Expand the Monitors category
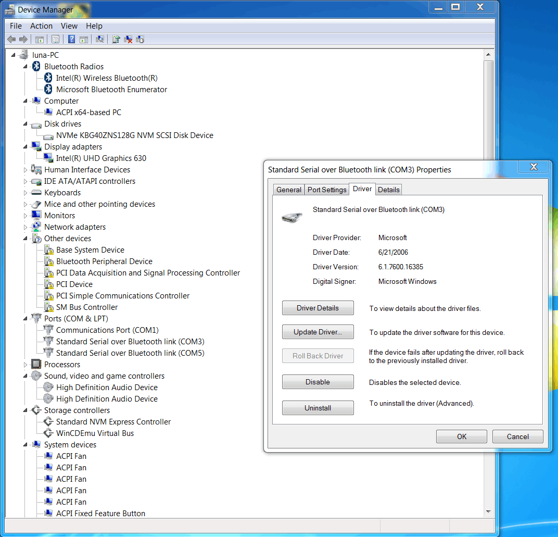Screen dimensions: 558x537 (x=26, y=216)
